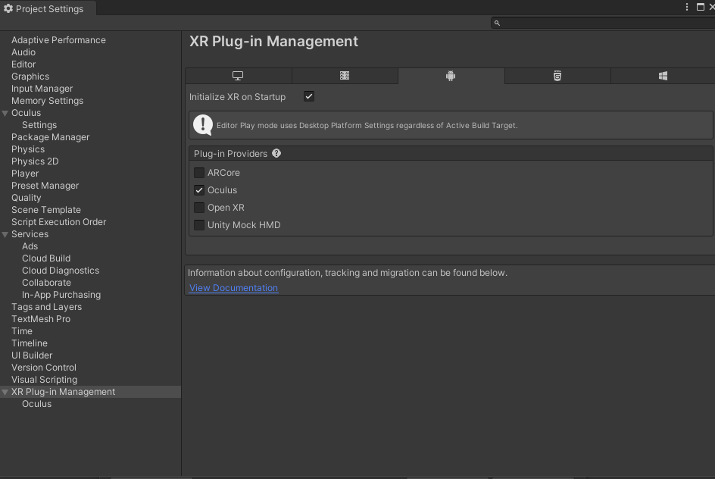Select Cloud Build service
Viewport: 715px width, 479px height.
point(46,258)
